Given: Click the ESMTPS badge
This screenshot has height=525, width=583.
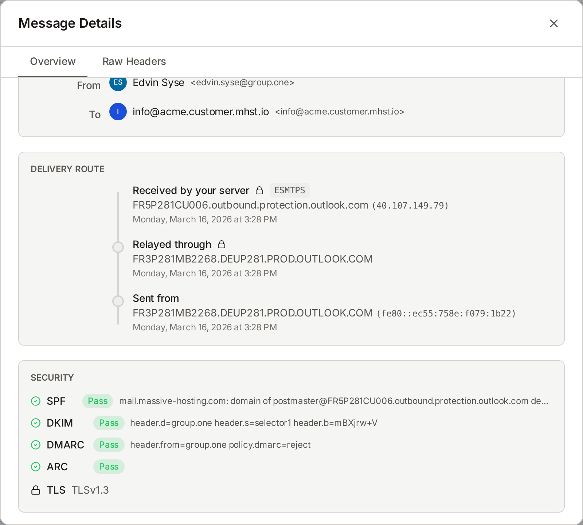Looking at the screenshot, I should tap(289, 190).
